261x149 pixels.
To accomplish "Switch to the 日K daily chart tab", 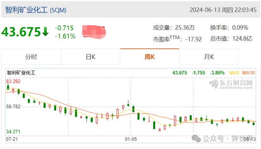I will pyautogui.click(x=90, y=57).
